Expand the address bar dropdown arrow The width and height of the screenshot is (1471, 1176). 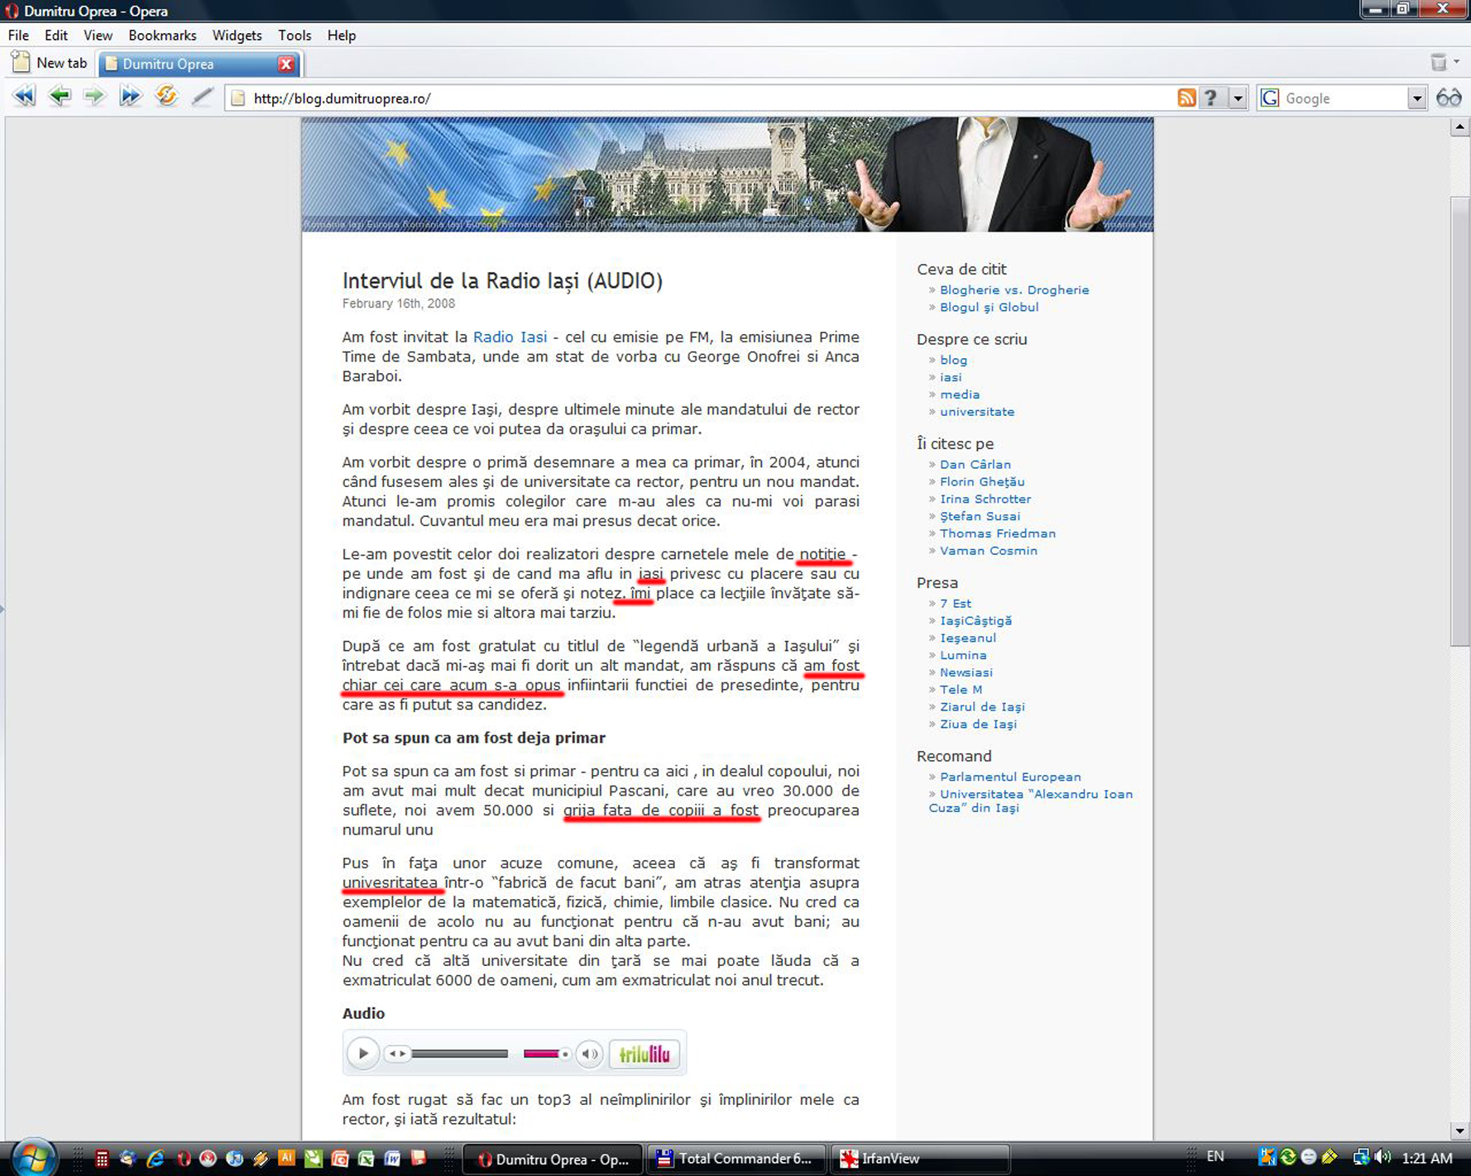1238,98
